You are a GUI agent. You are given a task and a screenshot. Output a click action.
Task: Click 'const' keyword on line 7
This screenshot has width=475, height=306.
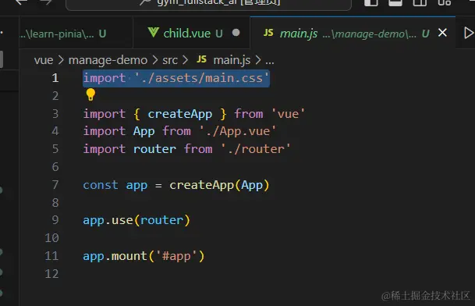click(x=101, y=185)
